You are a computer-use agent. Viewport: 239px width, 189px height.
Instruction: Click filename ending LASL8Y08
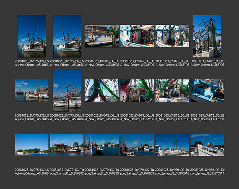click(x=32, y=172)
